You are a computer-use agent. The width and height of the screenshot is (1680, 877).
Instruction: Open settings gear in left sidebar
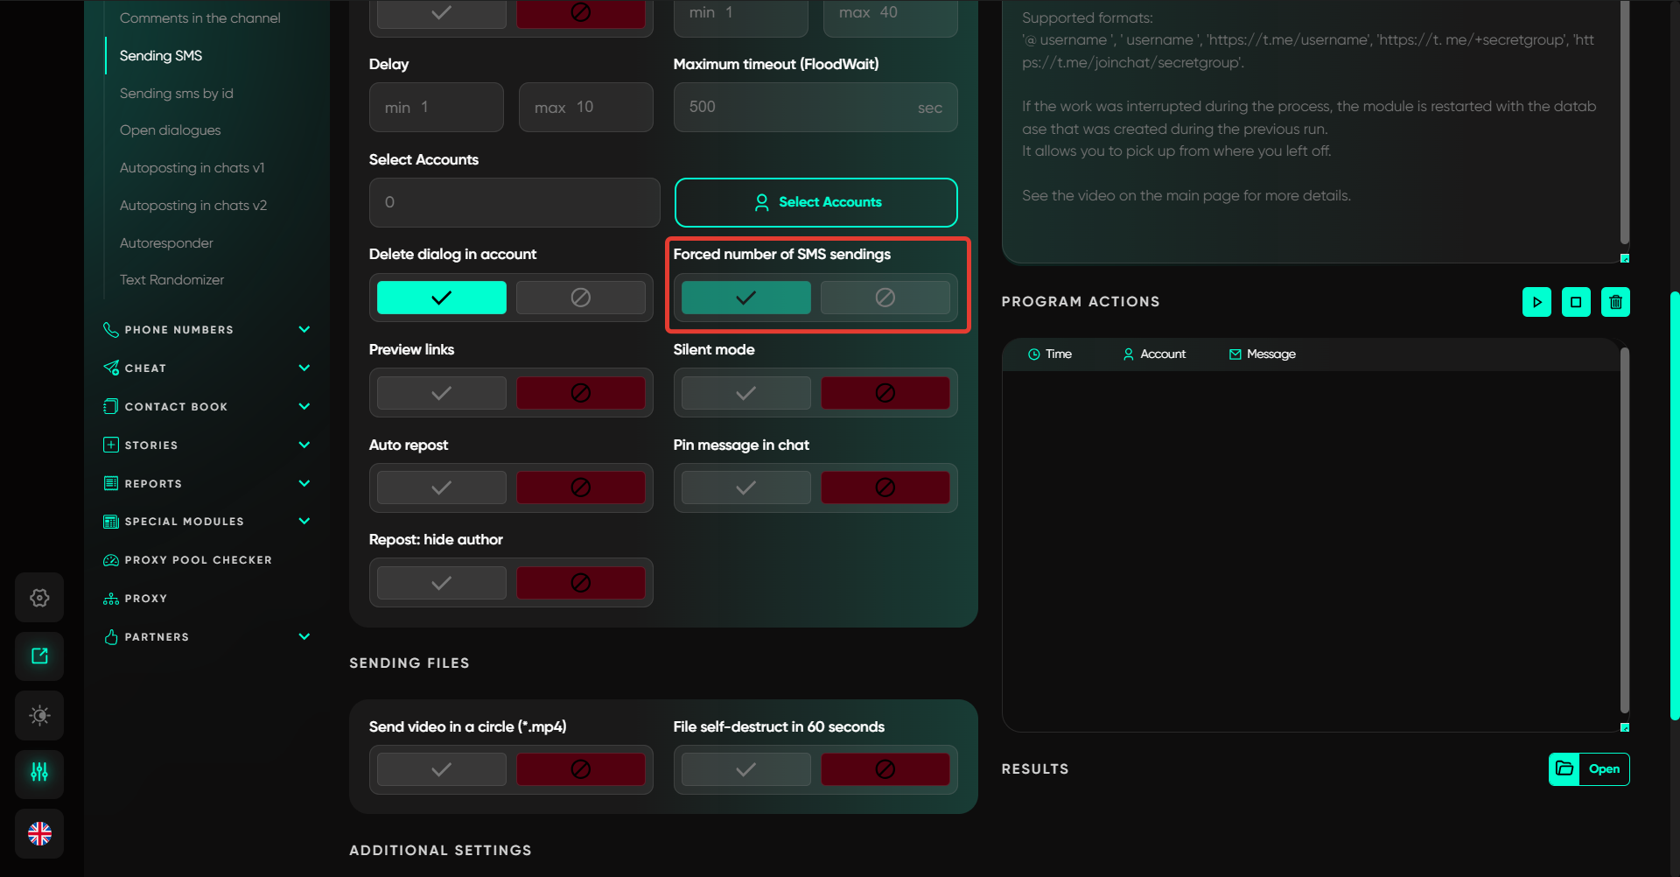click(39, 598)
